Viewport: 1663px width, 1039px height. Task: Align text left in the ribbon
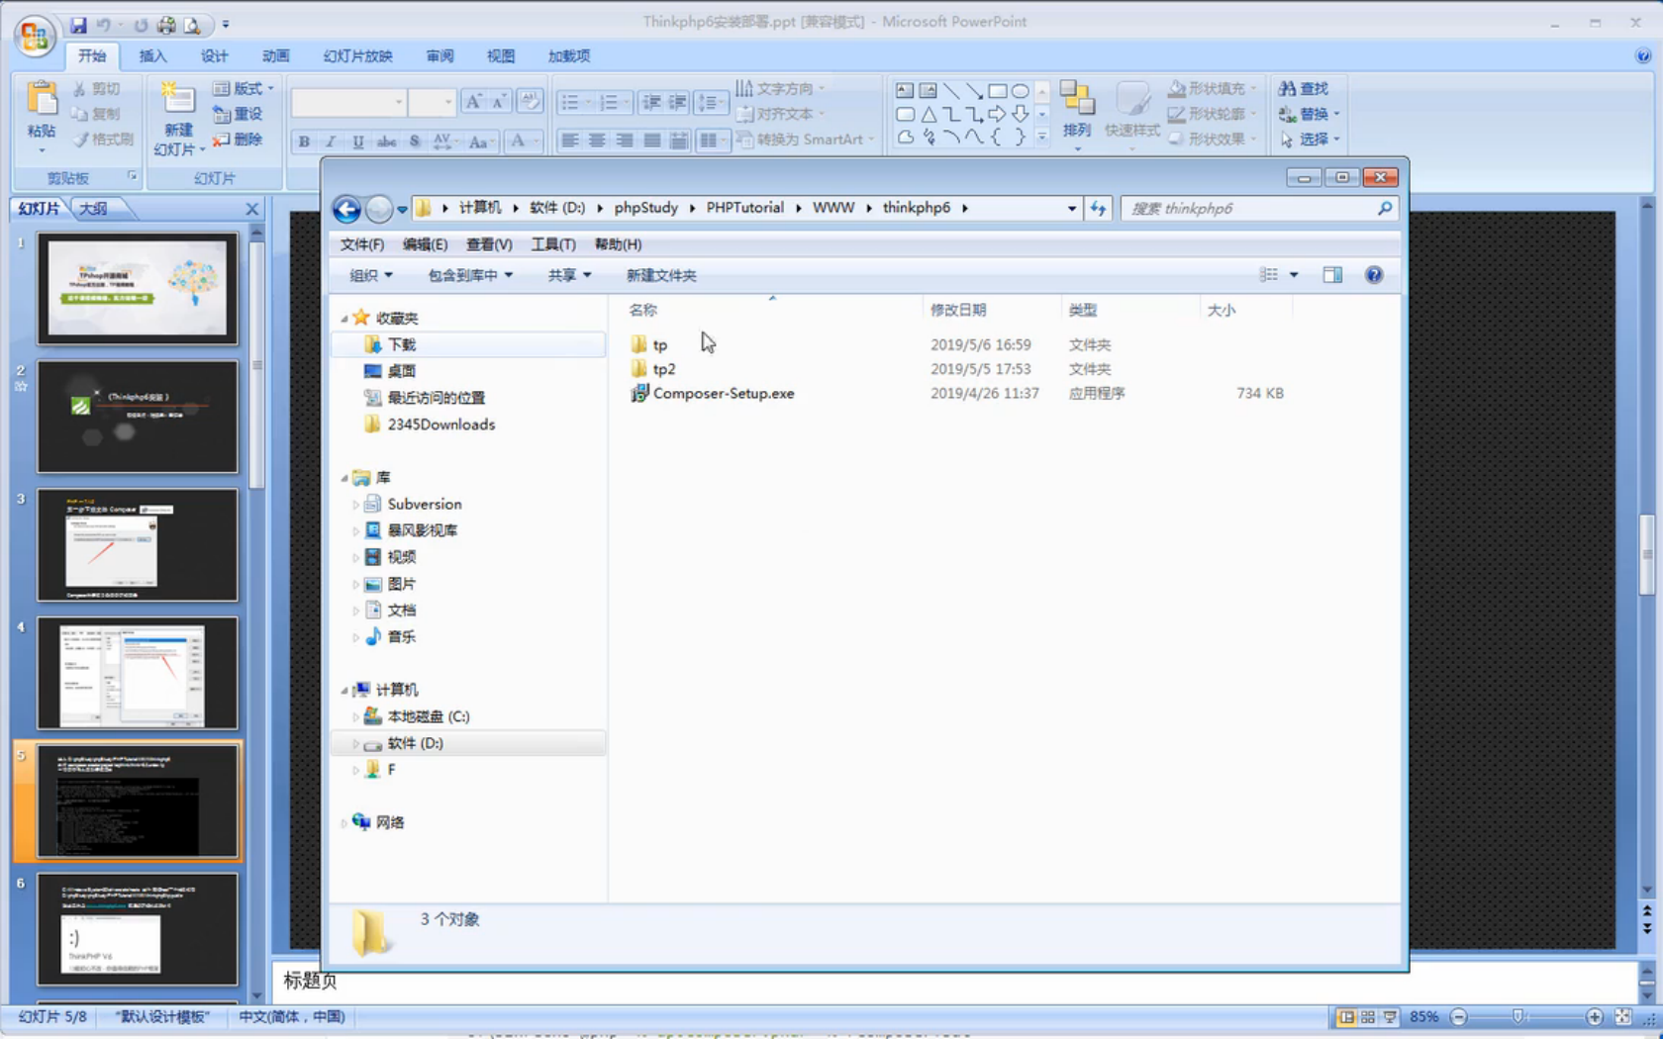tap(570, 142)
